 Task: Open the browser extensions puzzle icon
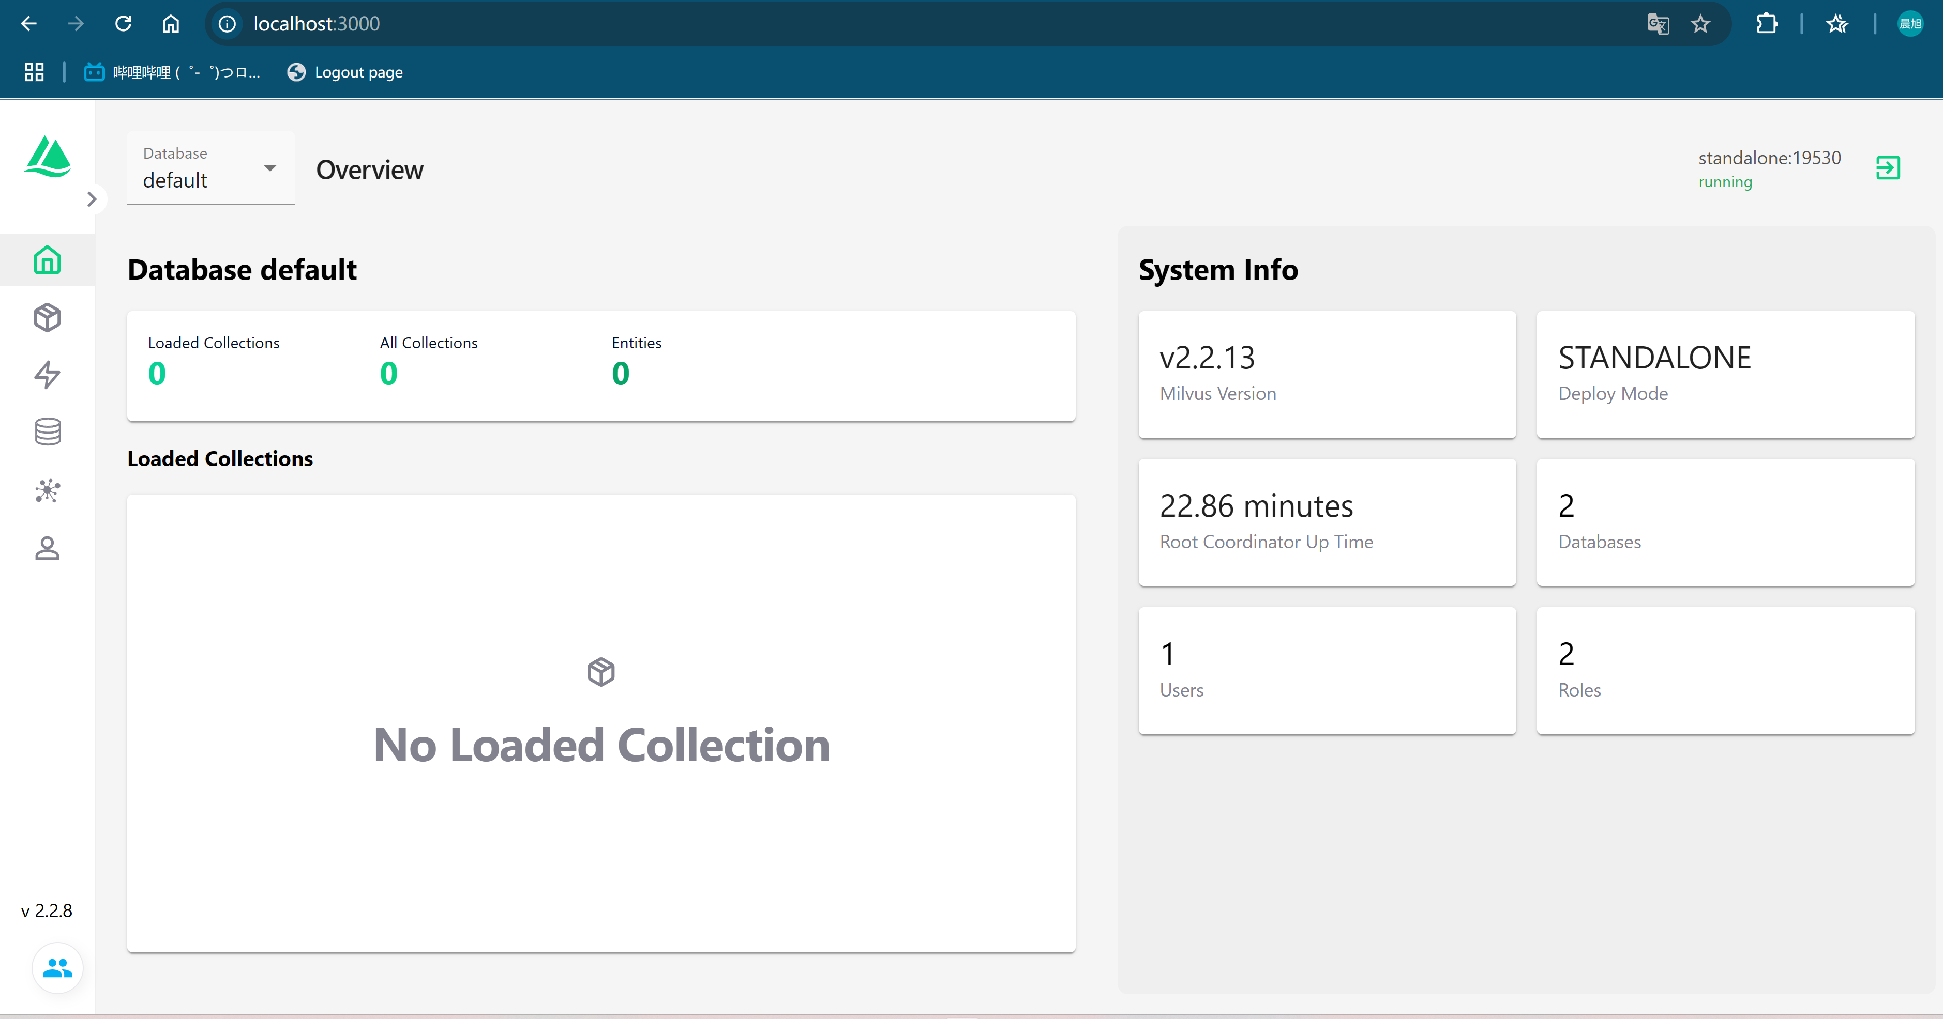click(1767, 24)
